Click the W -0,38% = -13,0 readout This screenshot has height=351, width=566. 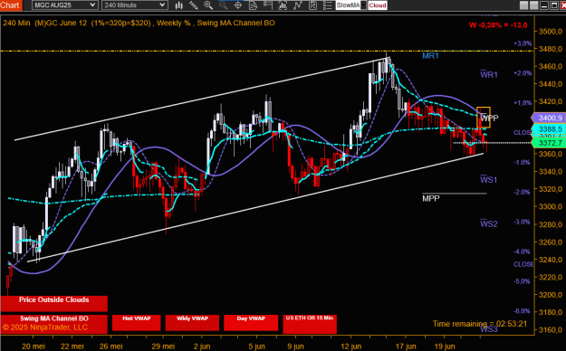coord(498,25)
